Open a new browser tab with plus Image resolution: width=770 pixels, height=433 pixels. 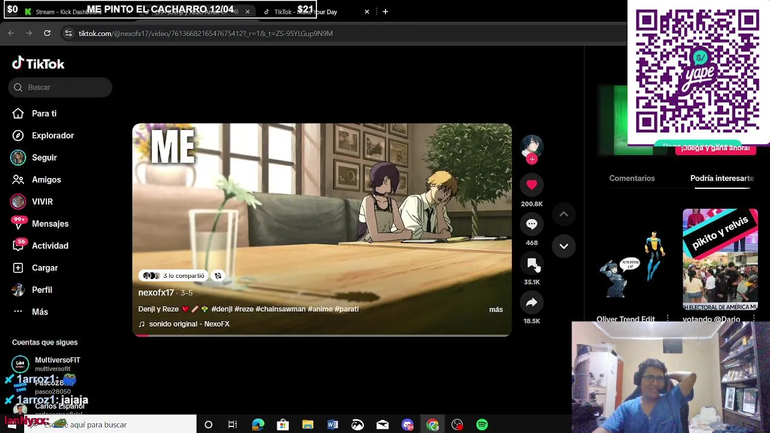[x=385, y=11]
